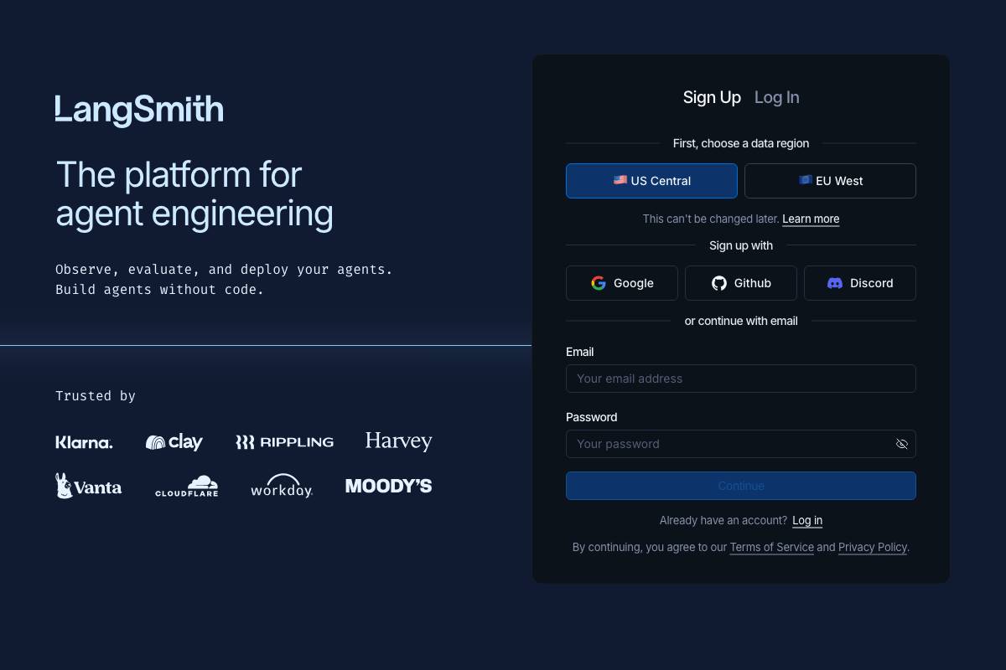
Task: Open the Learn more link
Action: pos(811,219)
